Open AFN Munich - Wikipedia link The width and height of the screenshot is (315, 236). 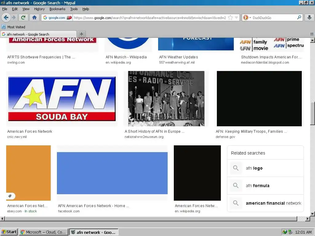(x=126, y=57)
